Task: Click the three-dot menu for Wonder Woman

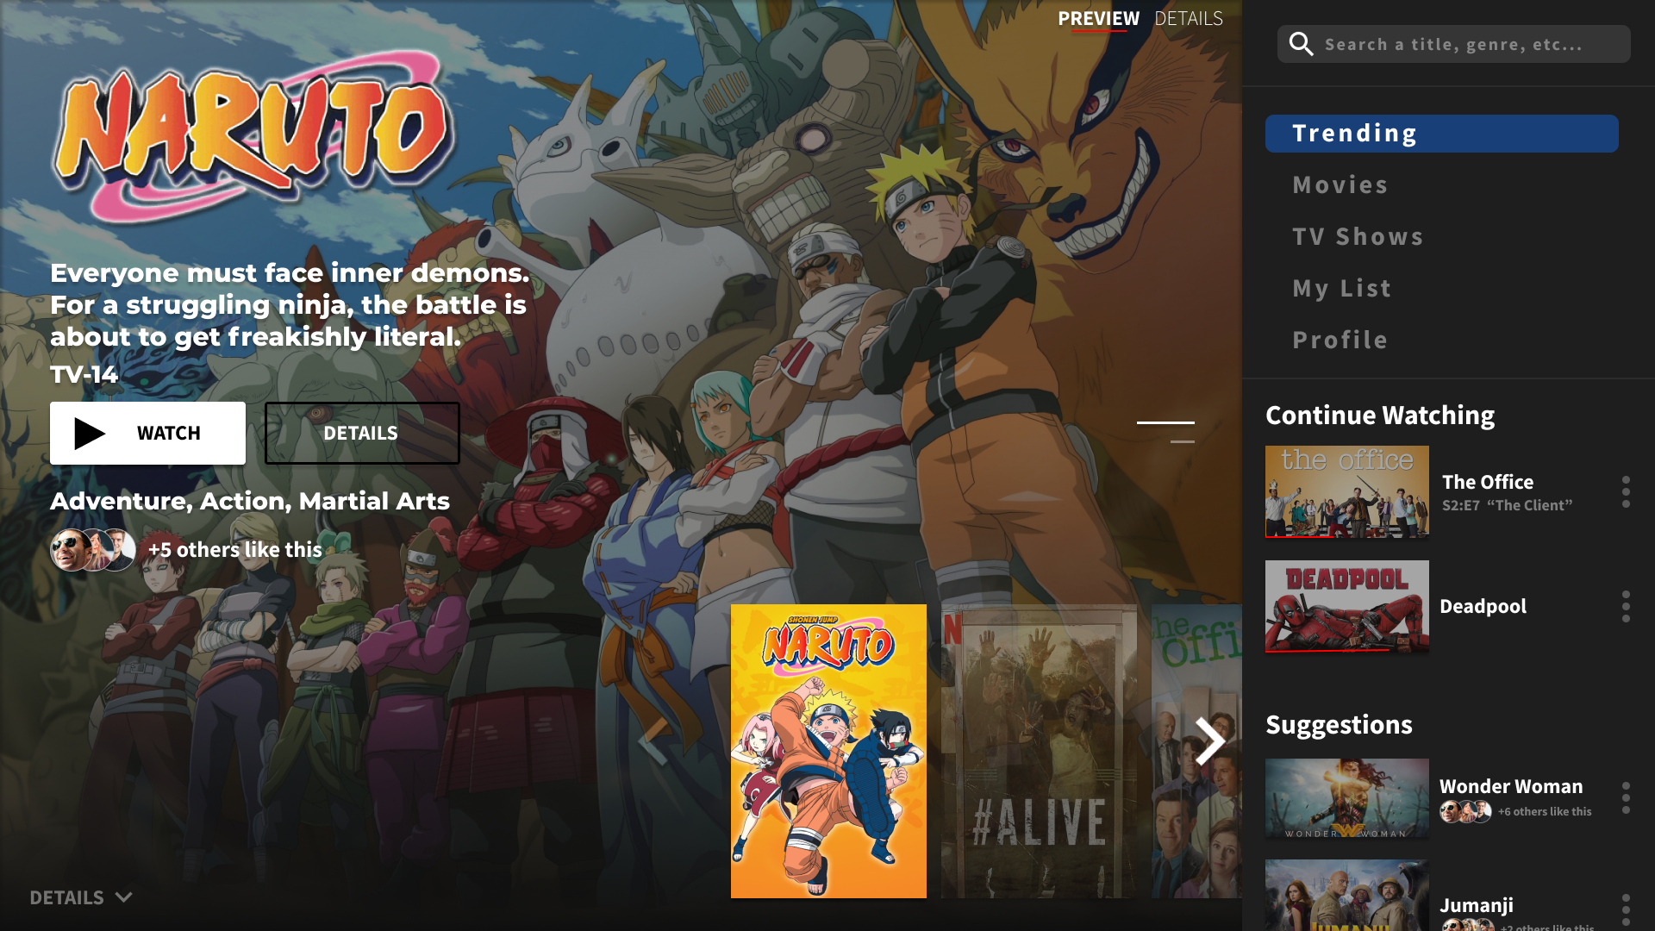Action: point(1627,797)
